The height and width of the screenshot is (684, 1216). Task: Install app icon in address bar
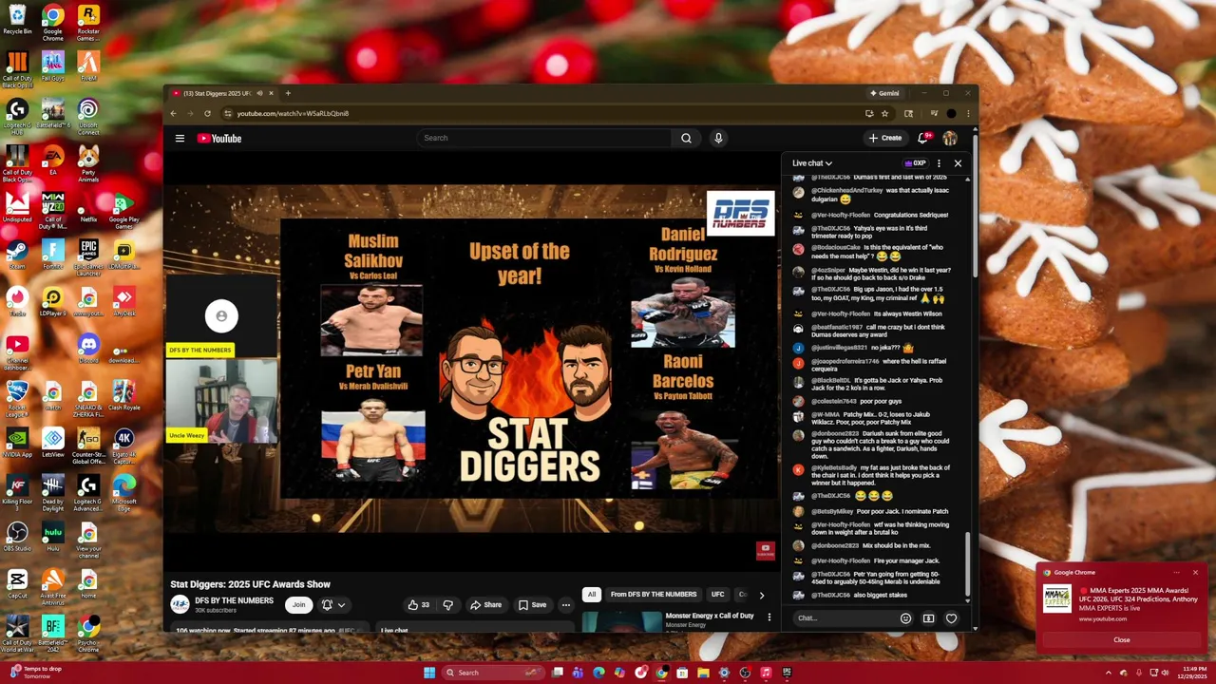[869, 113]
